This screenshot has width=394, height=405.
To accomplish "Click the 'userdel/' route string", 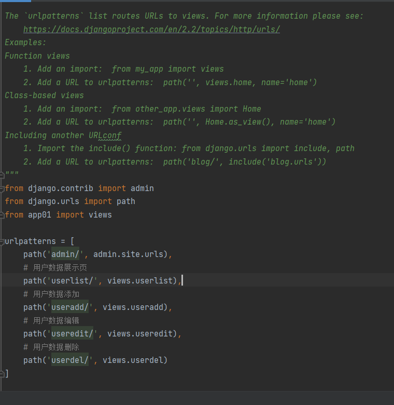I will [x=70, y=360].
